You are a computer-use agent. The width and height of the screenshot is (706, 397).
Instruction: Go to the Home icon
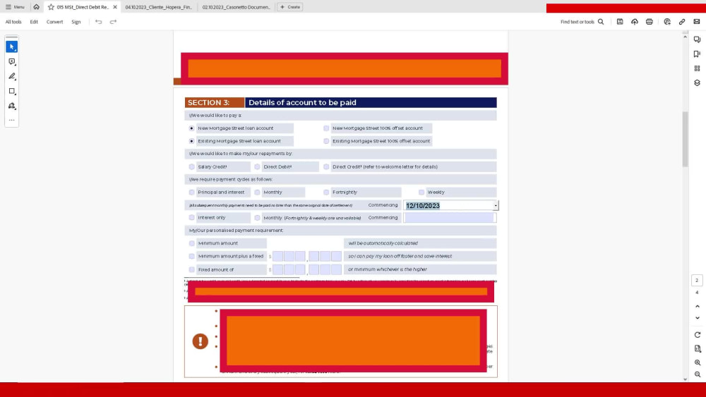37,7
